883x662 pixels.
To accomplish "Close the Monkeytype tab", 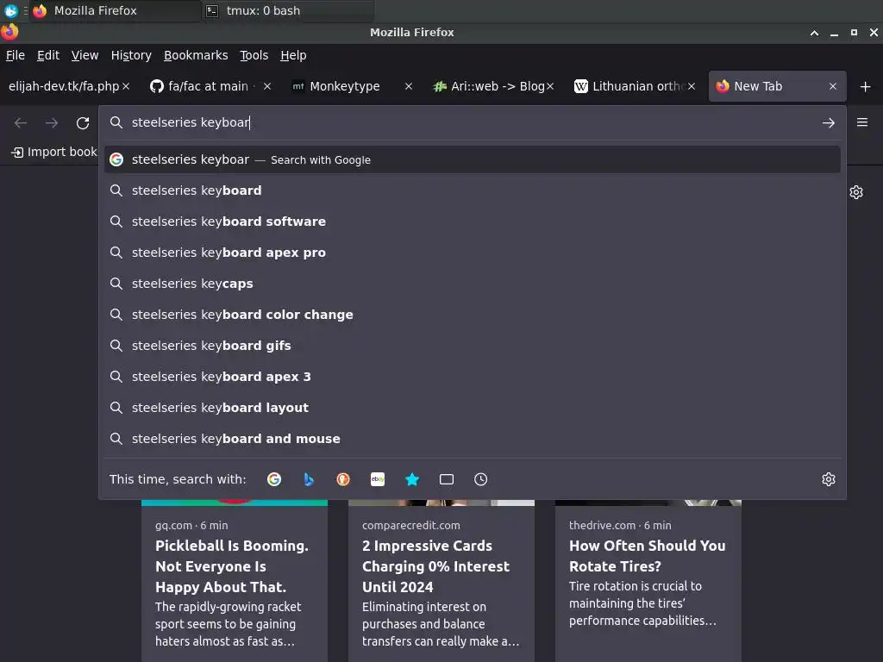I will point(409,86).
